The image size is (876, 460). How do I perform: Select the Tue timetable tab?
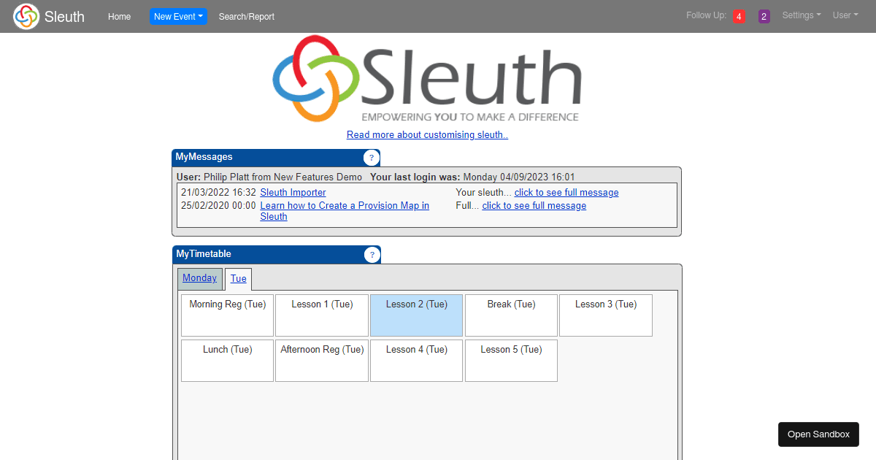(238, 278)
